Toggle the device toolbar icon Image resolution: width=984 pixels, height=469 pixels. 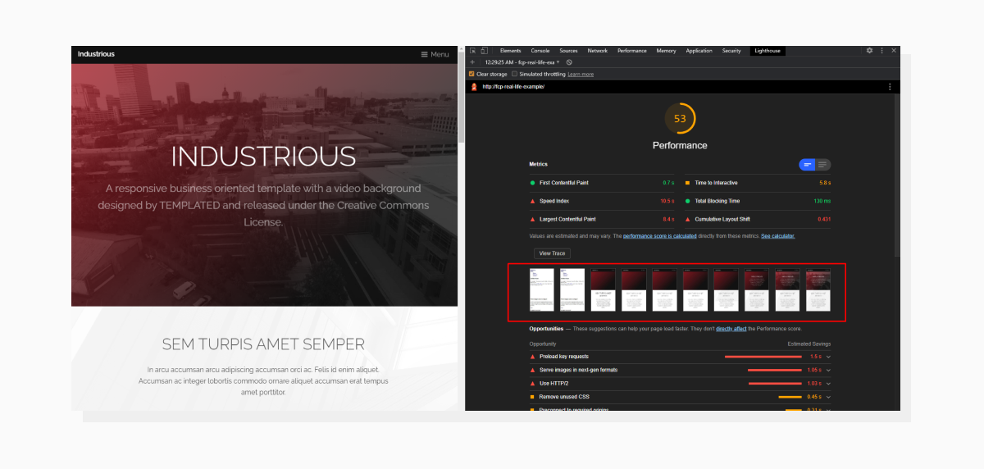click(485, 51)
